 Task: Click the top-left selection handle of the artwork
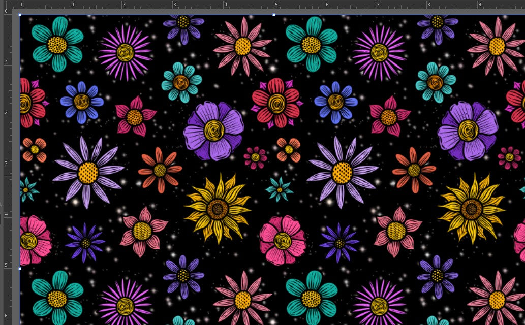click(20, 15)
